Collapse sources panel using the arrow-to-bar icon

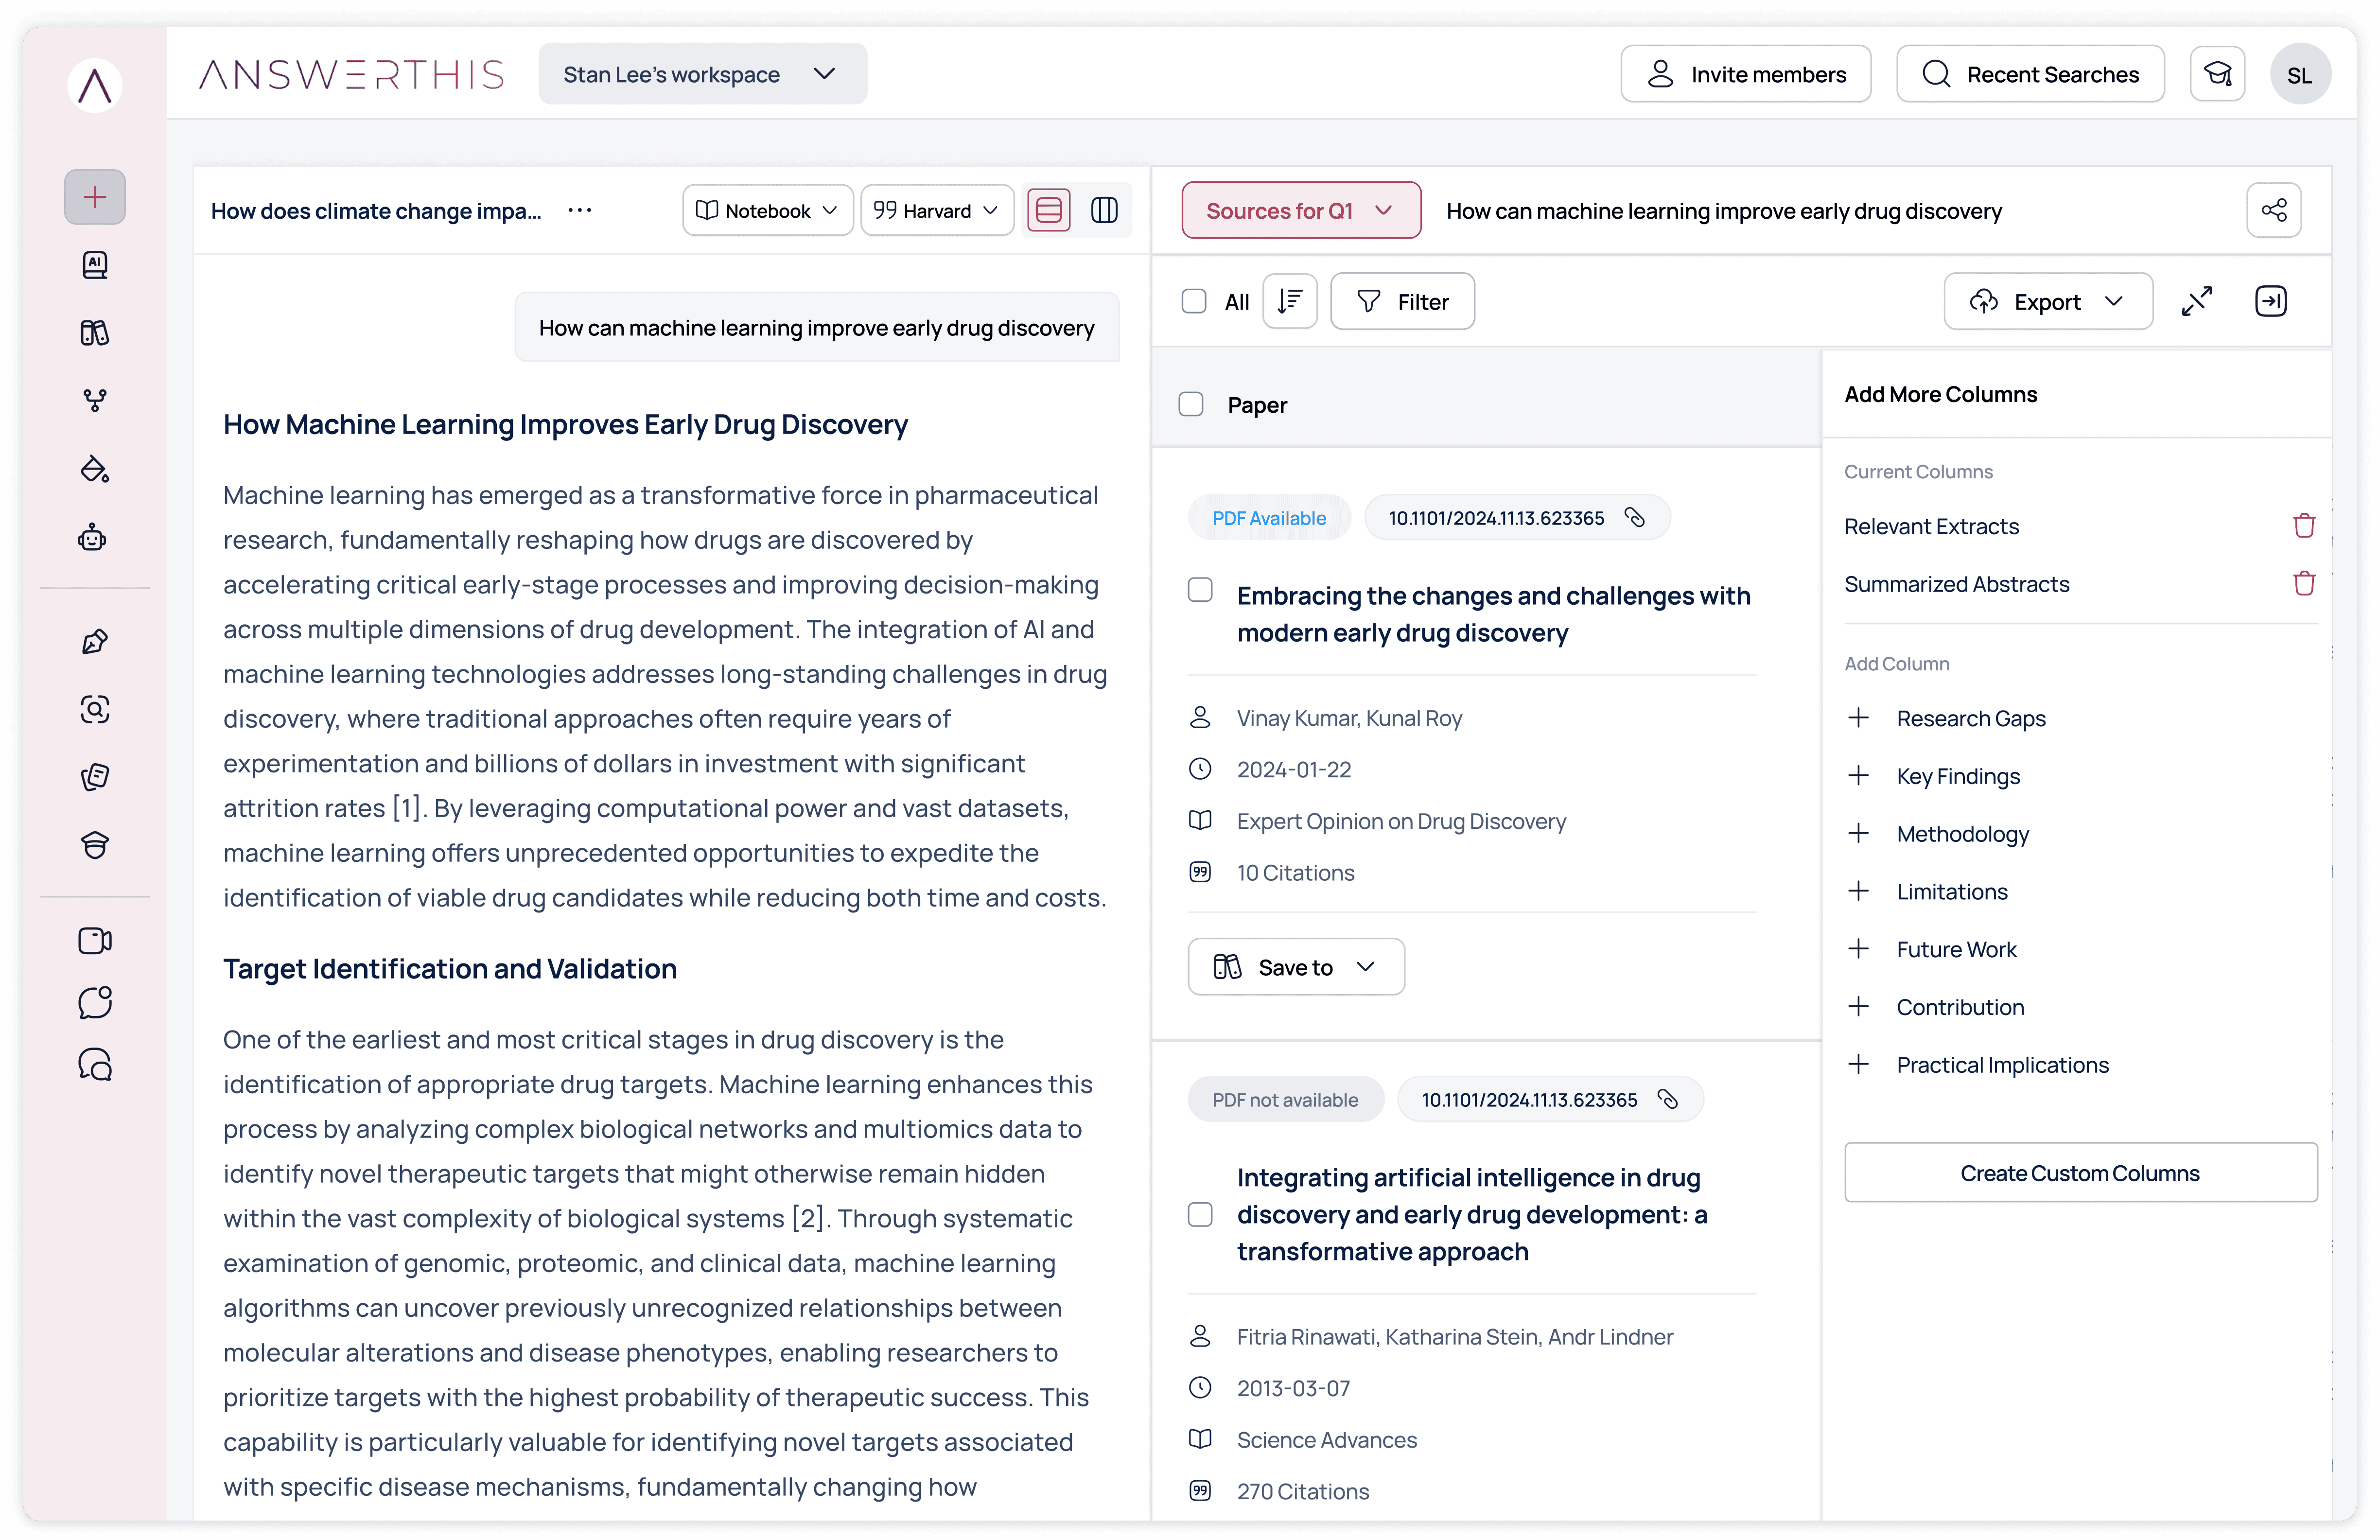2270,301
